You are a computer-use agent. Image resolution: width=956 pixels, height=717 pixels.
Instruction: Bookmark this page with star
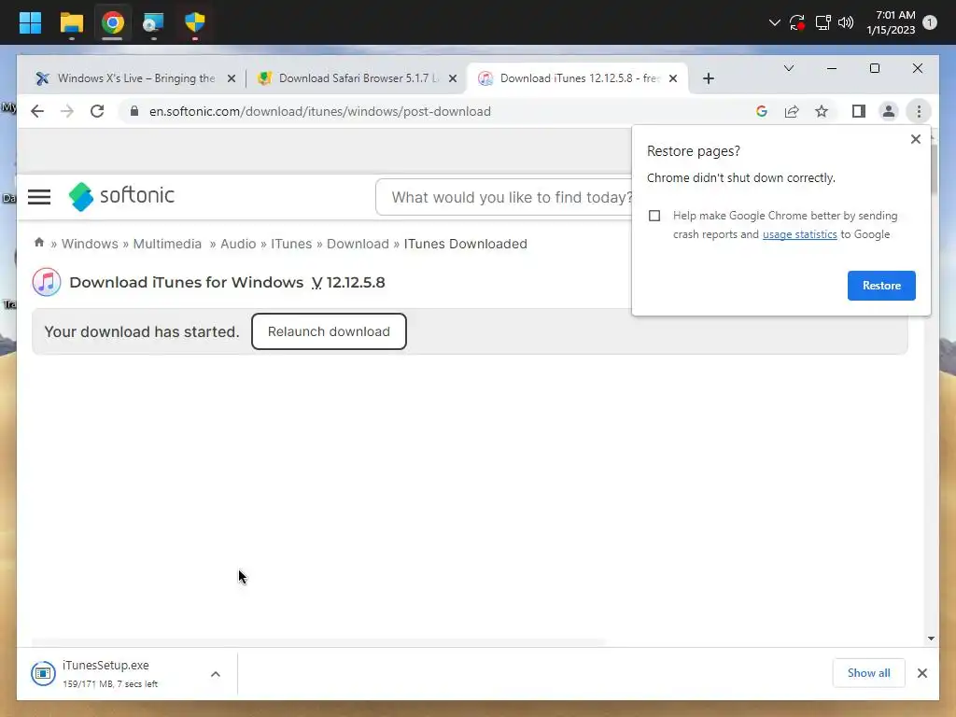pos(822,111)
